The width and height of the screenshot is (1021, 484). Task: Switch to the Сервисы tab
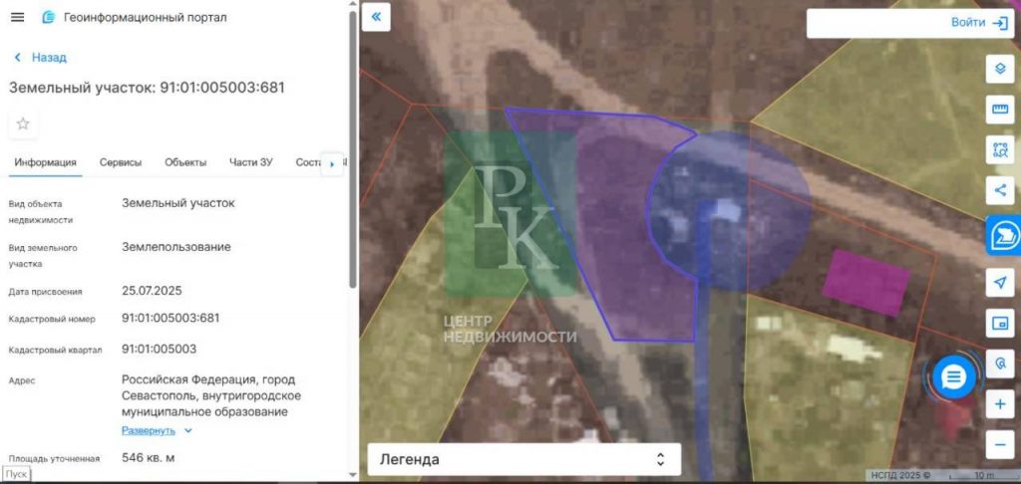(121, 162)
